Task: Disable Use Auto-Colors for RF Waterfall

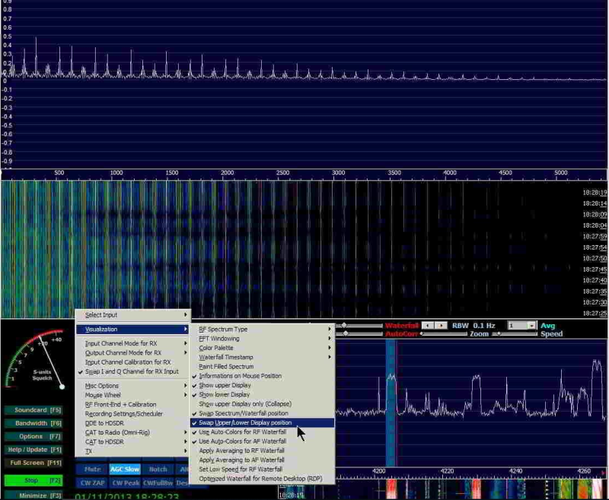Action: (242, 432)
